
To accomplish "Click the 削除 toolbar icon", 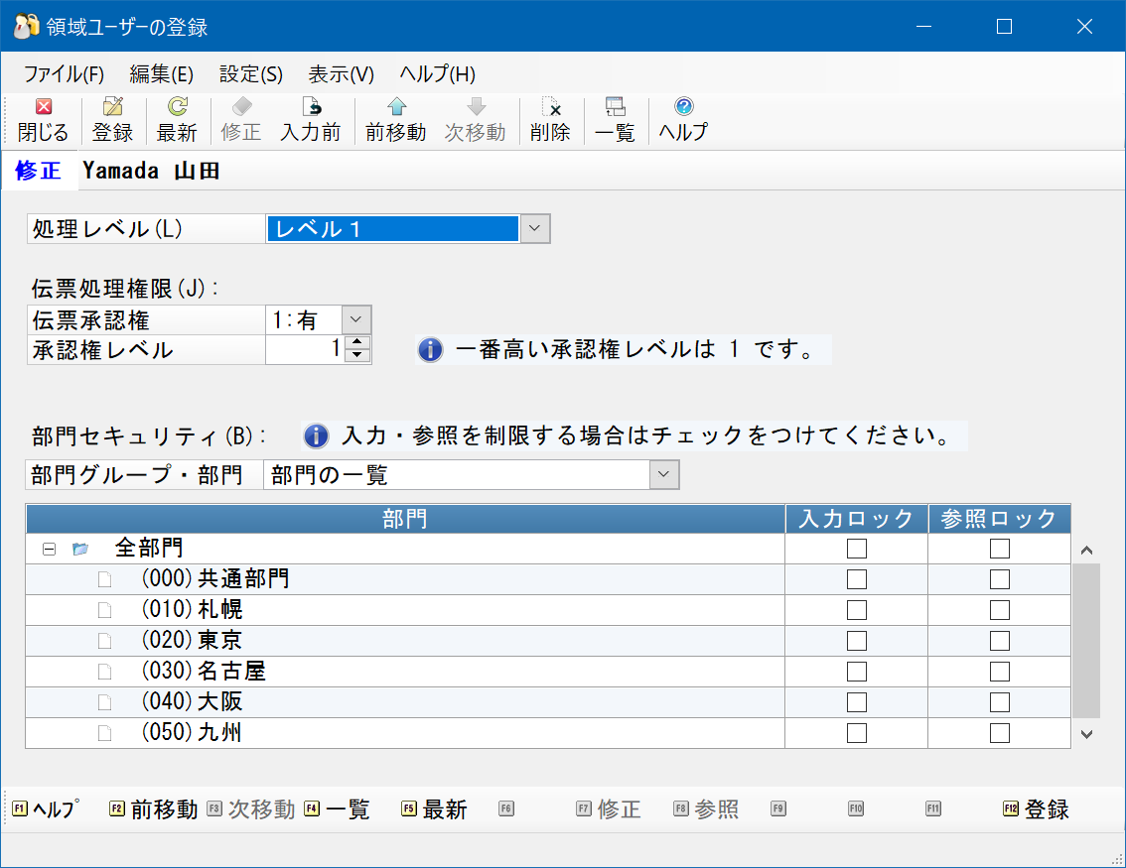I will [550, 120].
